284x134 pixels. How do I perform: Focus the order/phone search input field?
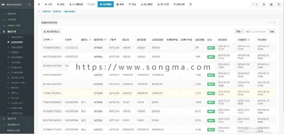coord(256,32)
